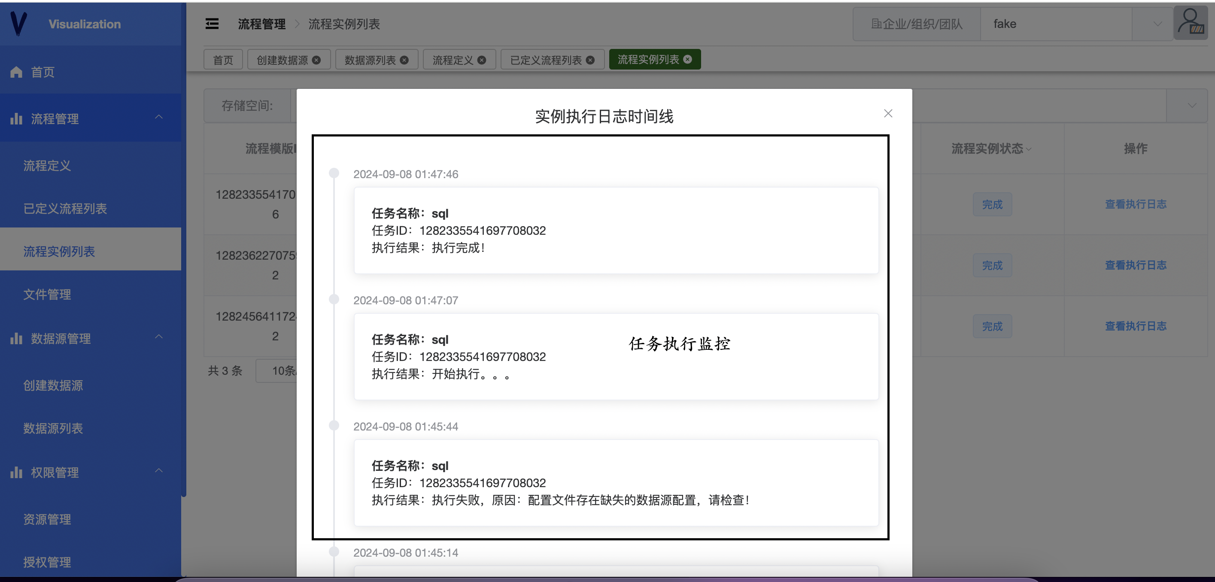Click 流程管理 breadcrumb link
This screenshot has width=1215, height=582.
261,24
